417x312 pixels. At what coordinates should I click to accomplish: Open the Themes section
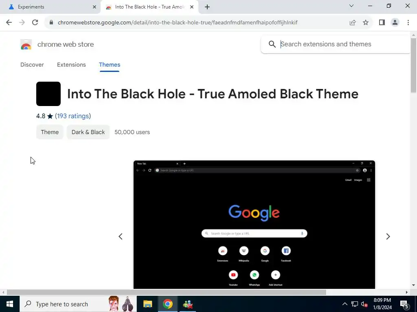pyautogui.click(x=110, y=65)
